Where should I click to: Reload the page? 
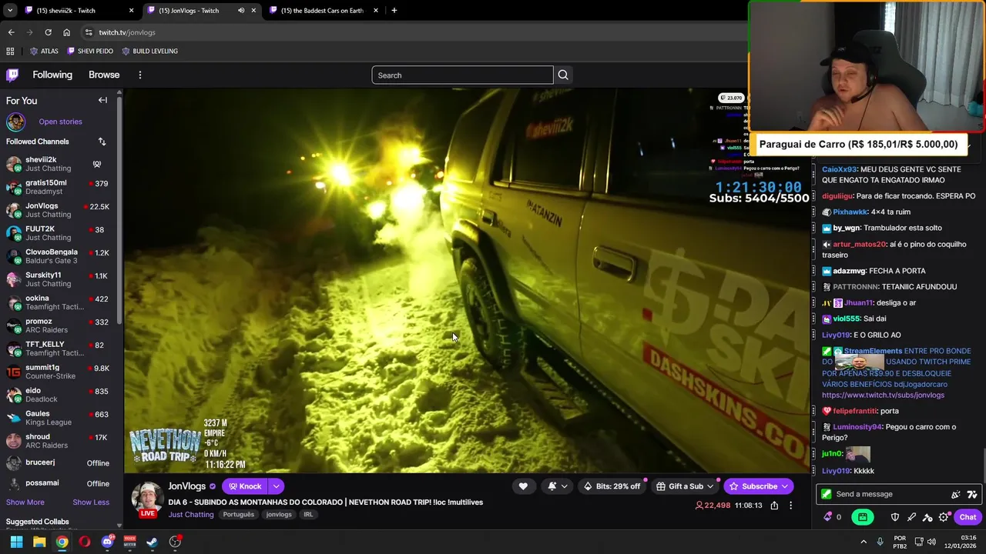pyautogui.click(x=48, y=32)
